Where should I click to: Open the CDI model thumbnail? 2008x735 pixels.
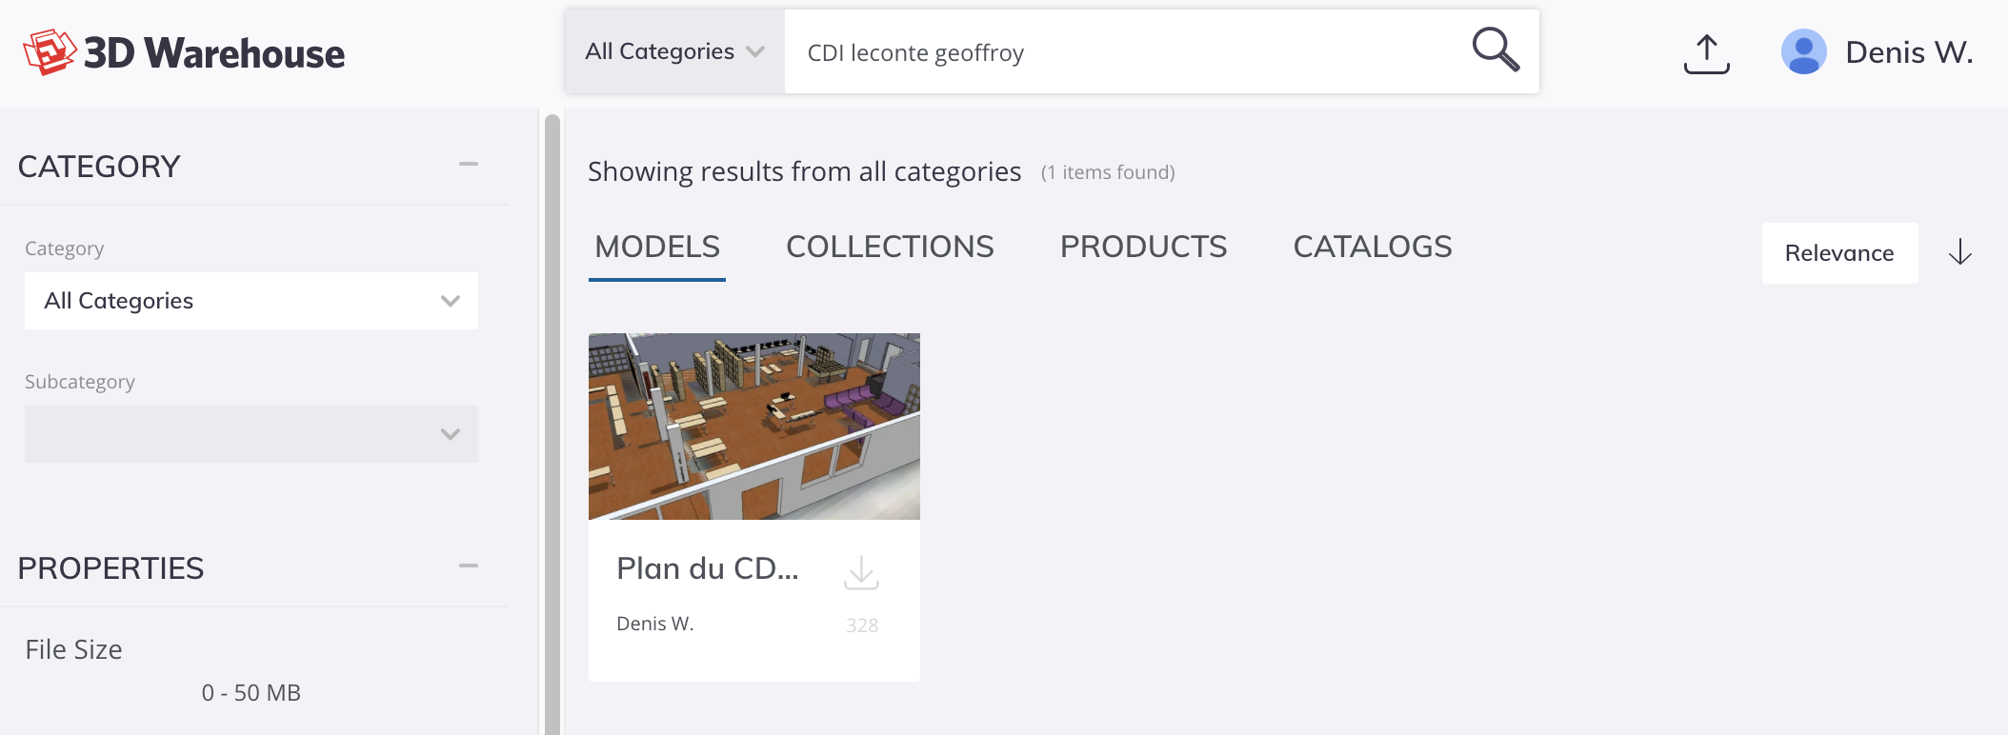tap(754, 427)
